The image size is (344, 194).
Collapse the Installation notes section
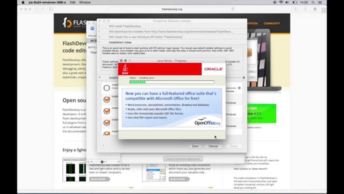[x=99, y=42]
